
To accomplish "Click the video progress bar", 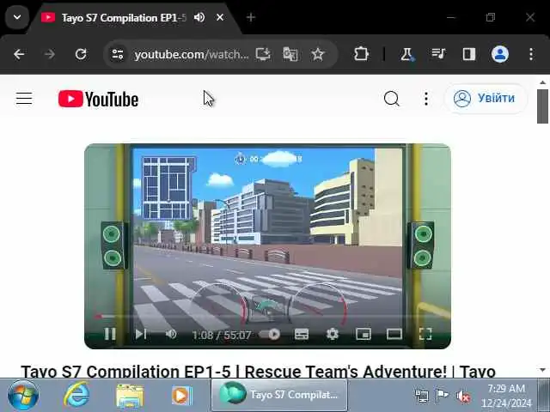I will click(x=267, y=317).
